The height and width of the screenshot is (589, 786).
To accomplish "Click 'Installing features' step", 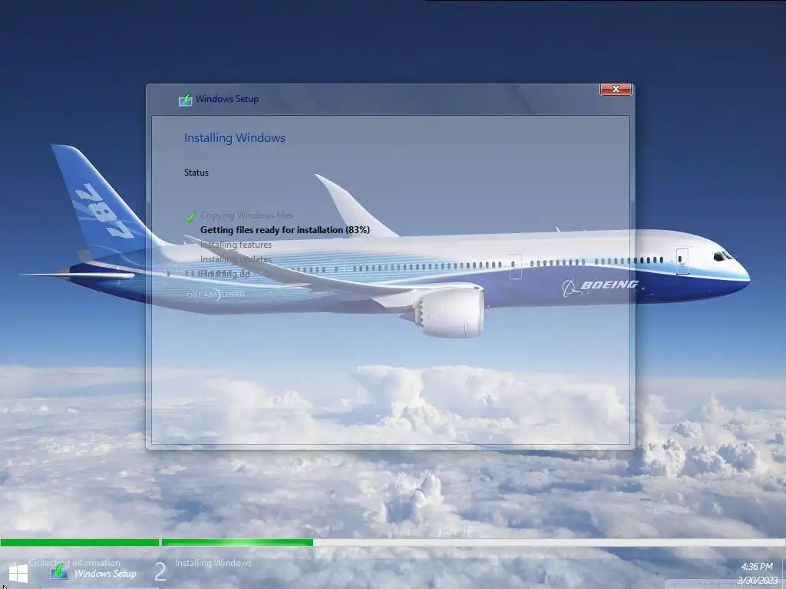I will (236, 245).
